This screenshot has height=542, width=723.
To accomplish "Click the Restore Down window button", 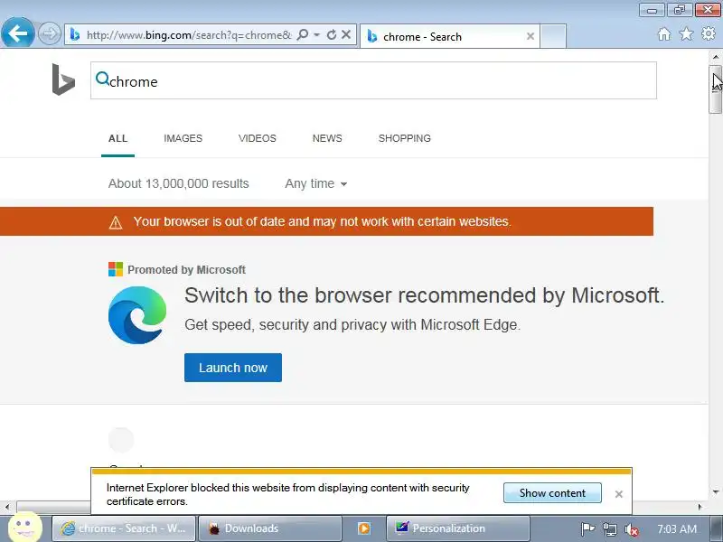I will (680, 10).
